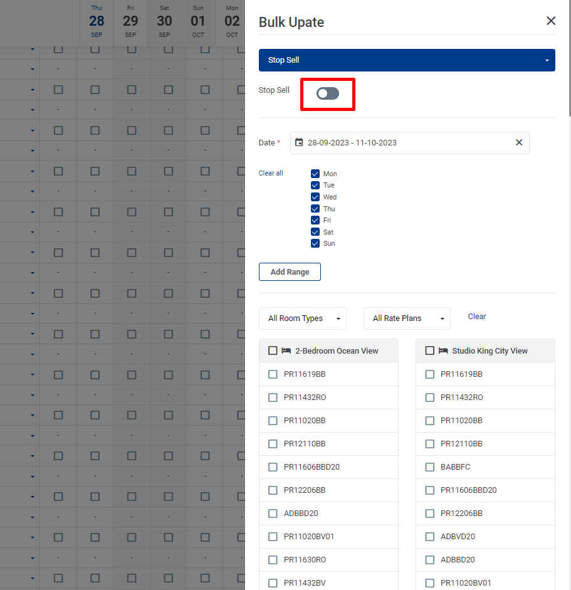
Task: Click the Clear filters link
Action: tap(477, 317)
